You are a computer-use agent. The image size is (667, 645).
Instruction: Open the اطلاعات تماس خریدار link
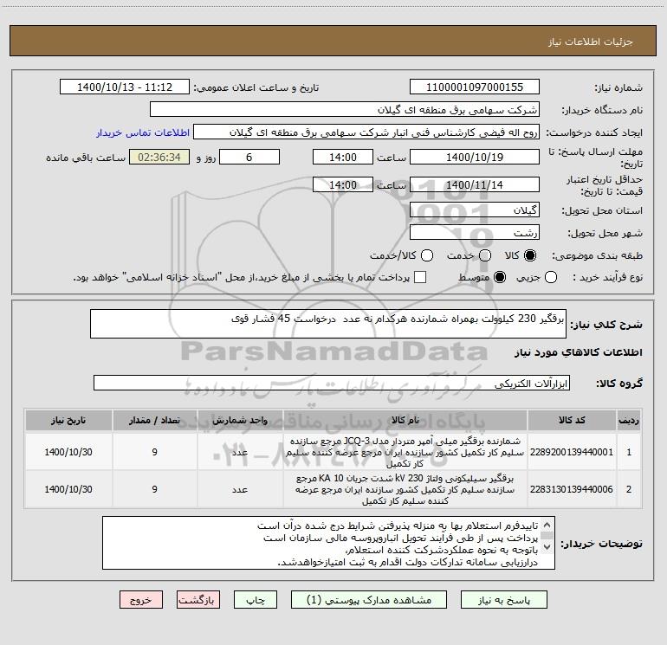tap(143, 132)
